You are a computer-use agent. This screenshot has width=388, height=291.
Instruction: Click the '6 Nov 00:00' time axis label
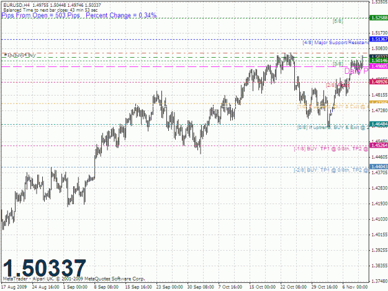click(x=355, y=287)
